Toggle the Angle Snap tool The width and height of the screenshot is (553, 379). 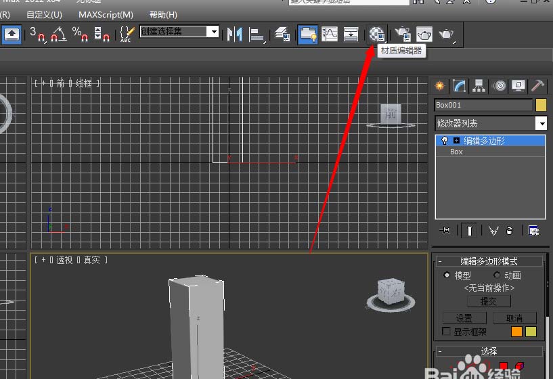tap(58, 35)
